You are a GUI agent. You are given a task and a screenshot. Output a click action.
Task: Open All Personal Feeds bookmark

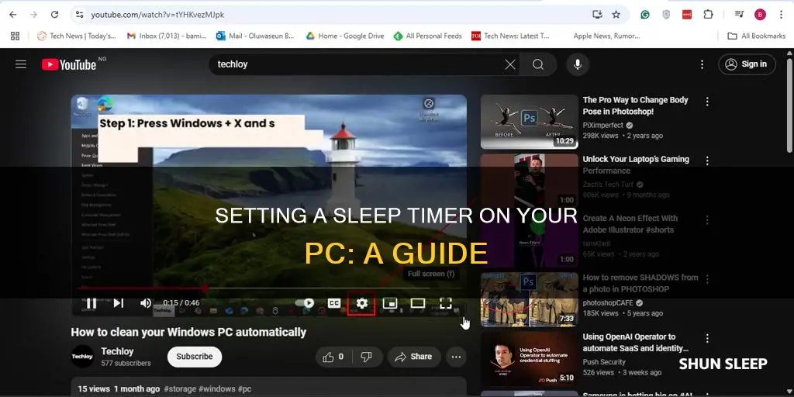(x=428, y=36)
